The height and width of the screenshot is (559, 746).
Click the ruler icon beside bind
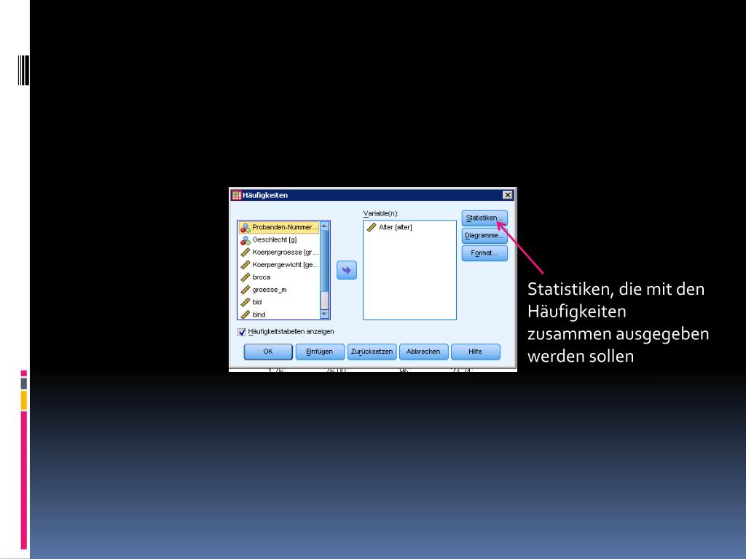pos(245,314)
